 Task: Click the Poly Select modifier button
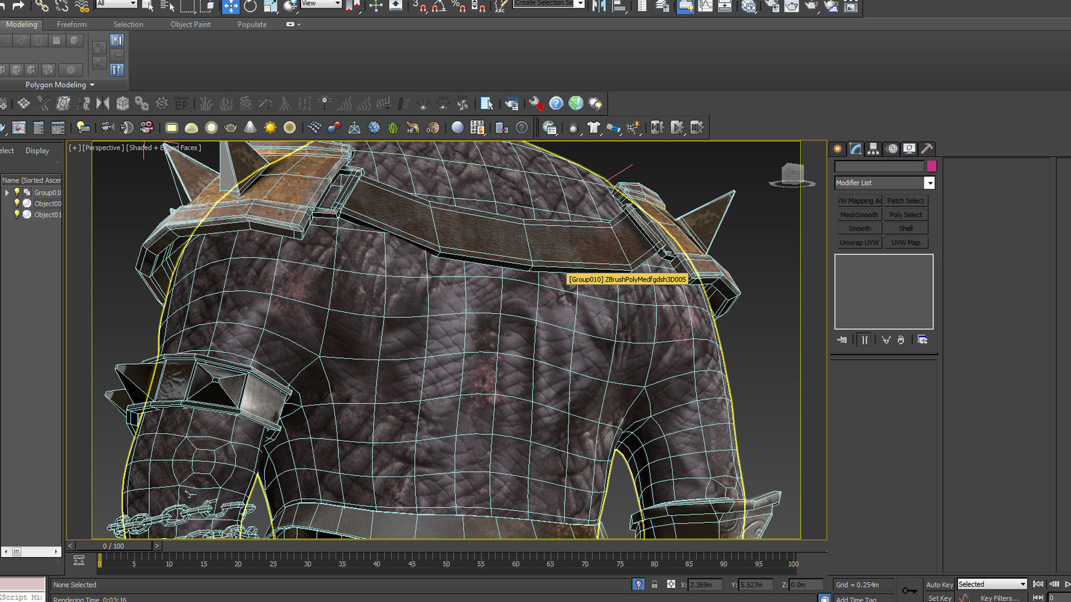pos(906,215)
